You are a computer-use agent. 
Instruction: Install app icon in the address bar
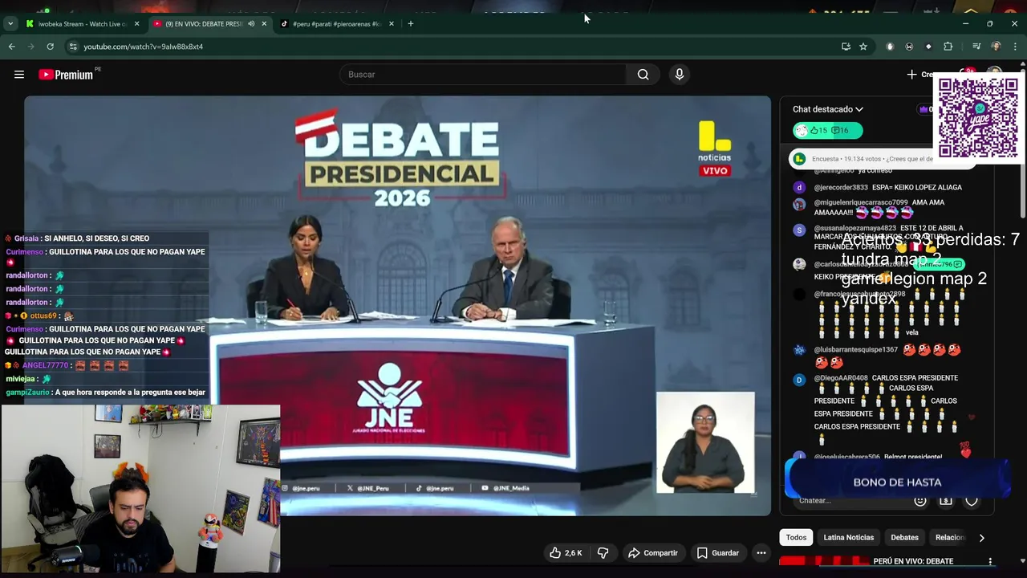point(846,47)
